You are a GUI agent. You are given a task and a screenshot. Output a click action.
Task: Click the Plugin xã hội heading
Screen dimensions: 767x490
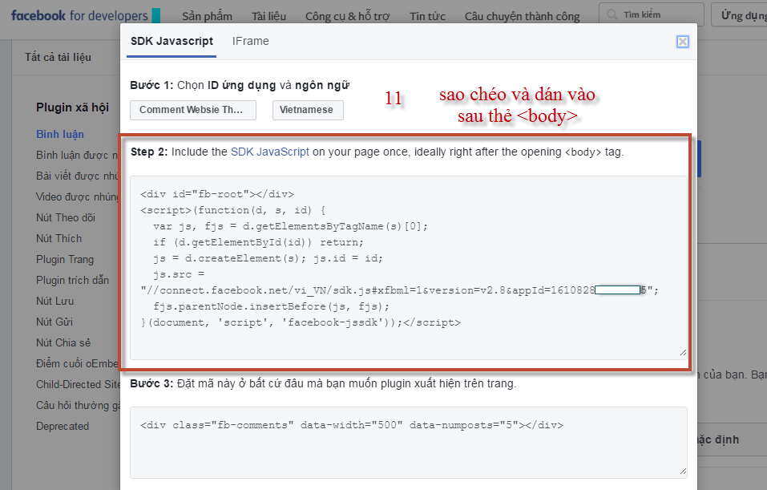point(72,107)
